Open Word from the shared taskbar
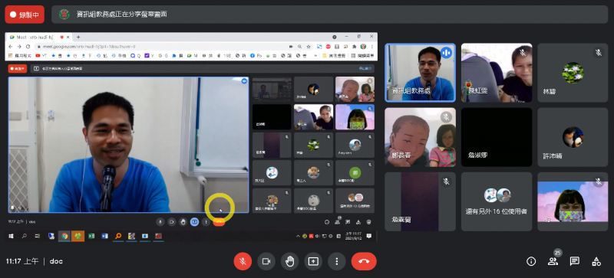614x278 pixels. (x=104, y=236)
